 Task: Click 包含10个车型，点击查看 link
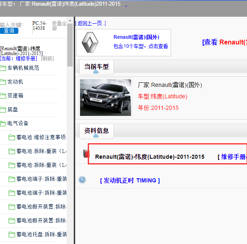[141, 46]
